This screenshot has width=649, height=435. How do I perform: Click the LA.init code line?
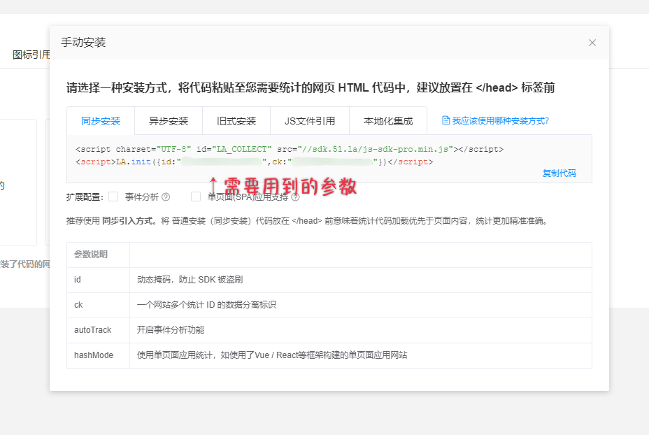pos(254,162)
